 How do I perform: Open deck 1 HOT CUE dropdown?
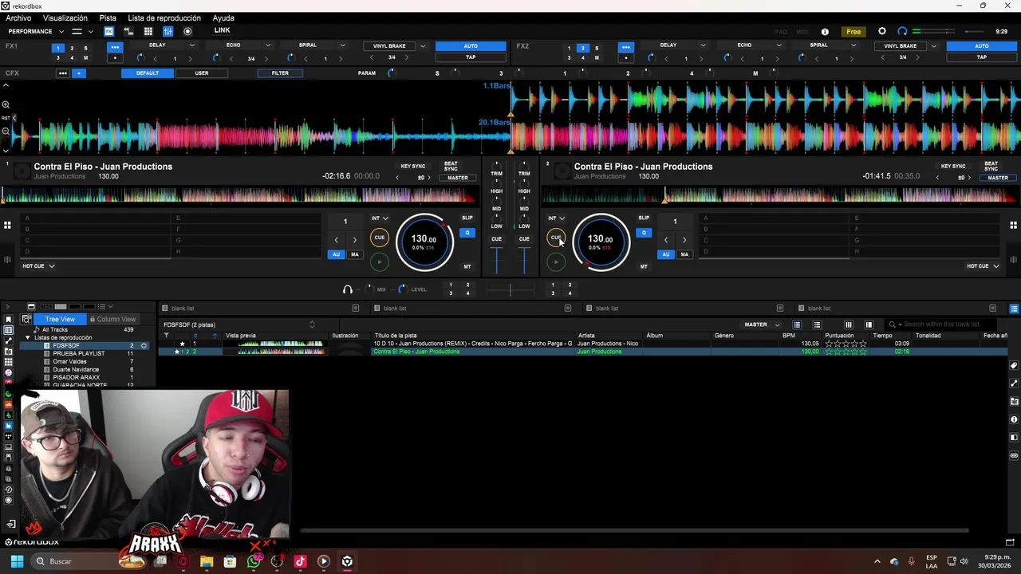click(38, 266)
